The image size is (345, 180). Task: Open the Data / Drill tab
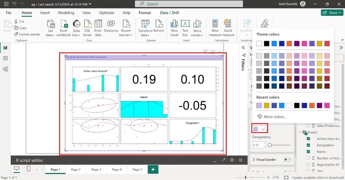tap(170, 13)
